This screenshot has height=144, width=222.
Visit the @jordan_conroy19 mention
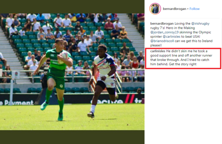click(164, 32)
